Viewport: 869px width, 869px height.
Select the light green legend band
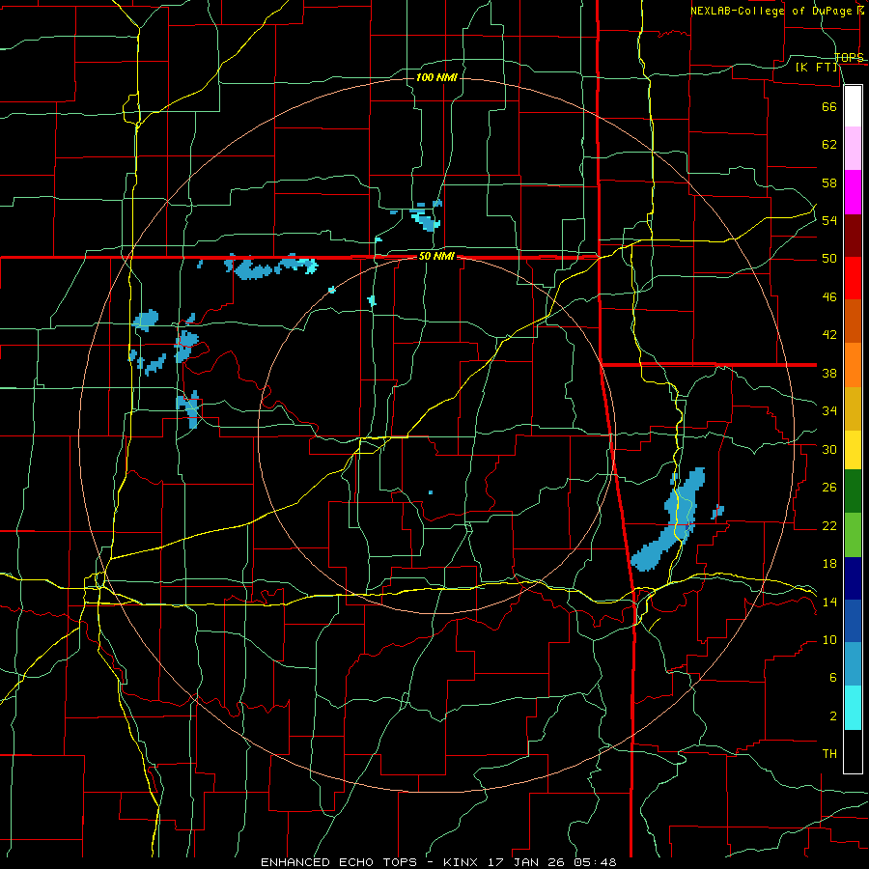point(853,534)
